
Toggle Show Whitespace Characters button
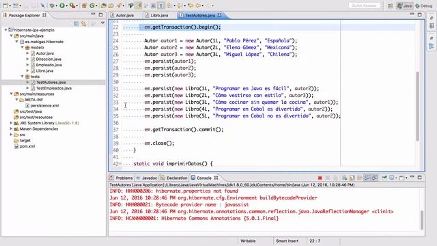[161, 5]
